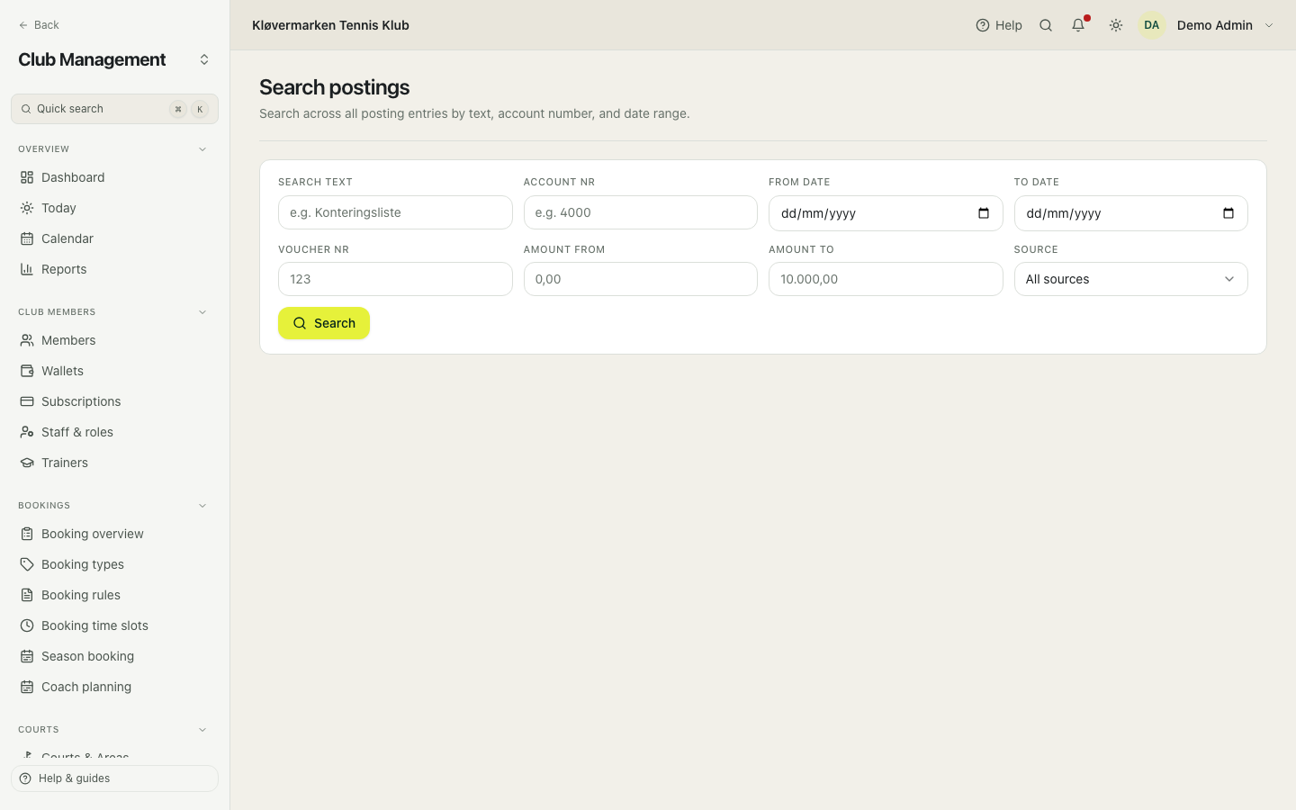Focus the Search Text input field

tap(395, 212)
